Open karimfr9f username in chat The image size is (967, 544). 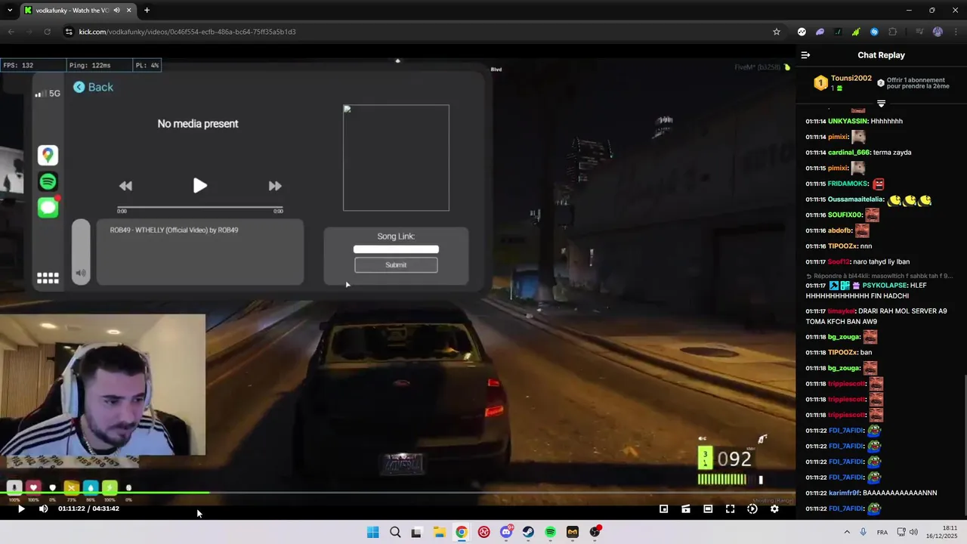coord(844,493)
